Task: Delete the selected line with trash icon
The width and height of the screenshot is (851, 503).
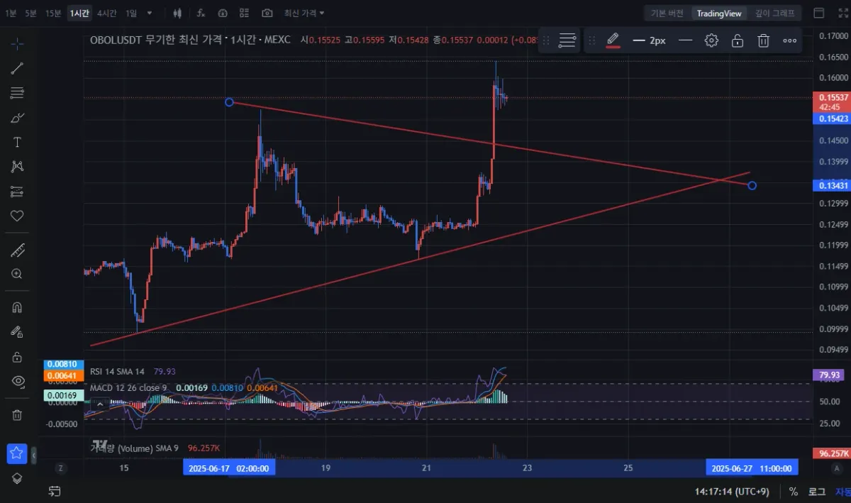Action: click(763, 40)
